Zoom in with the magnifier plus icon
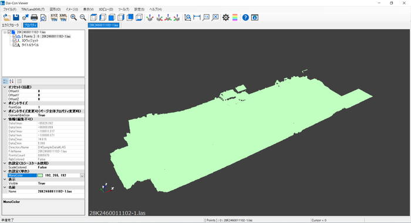 tap(73, 18)
